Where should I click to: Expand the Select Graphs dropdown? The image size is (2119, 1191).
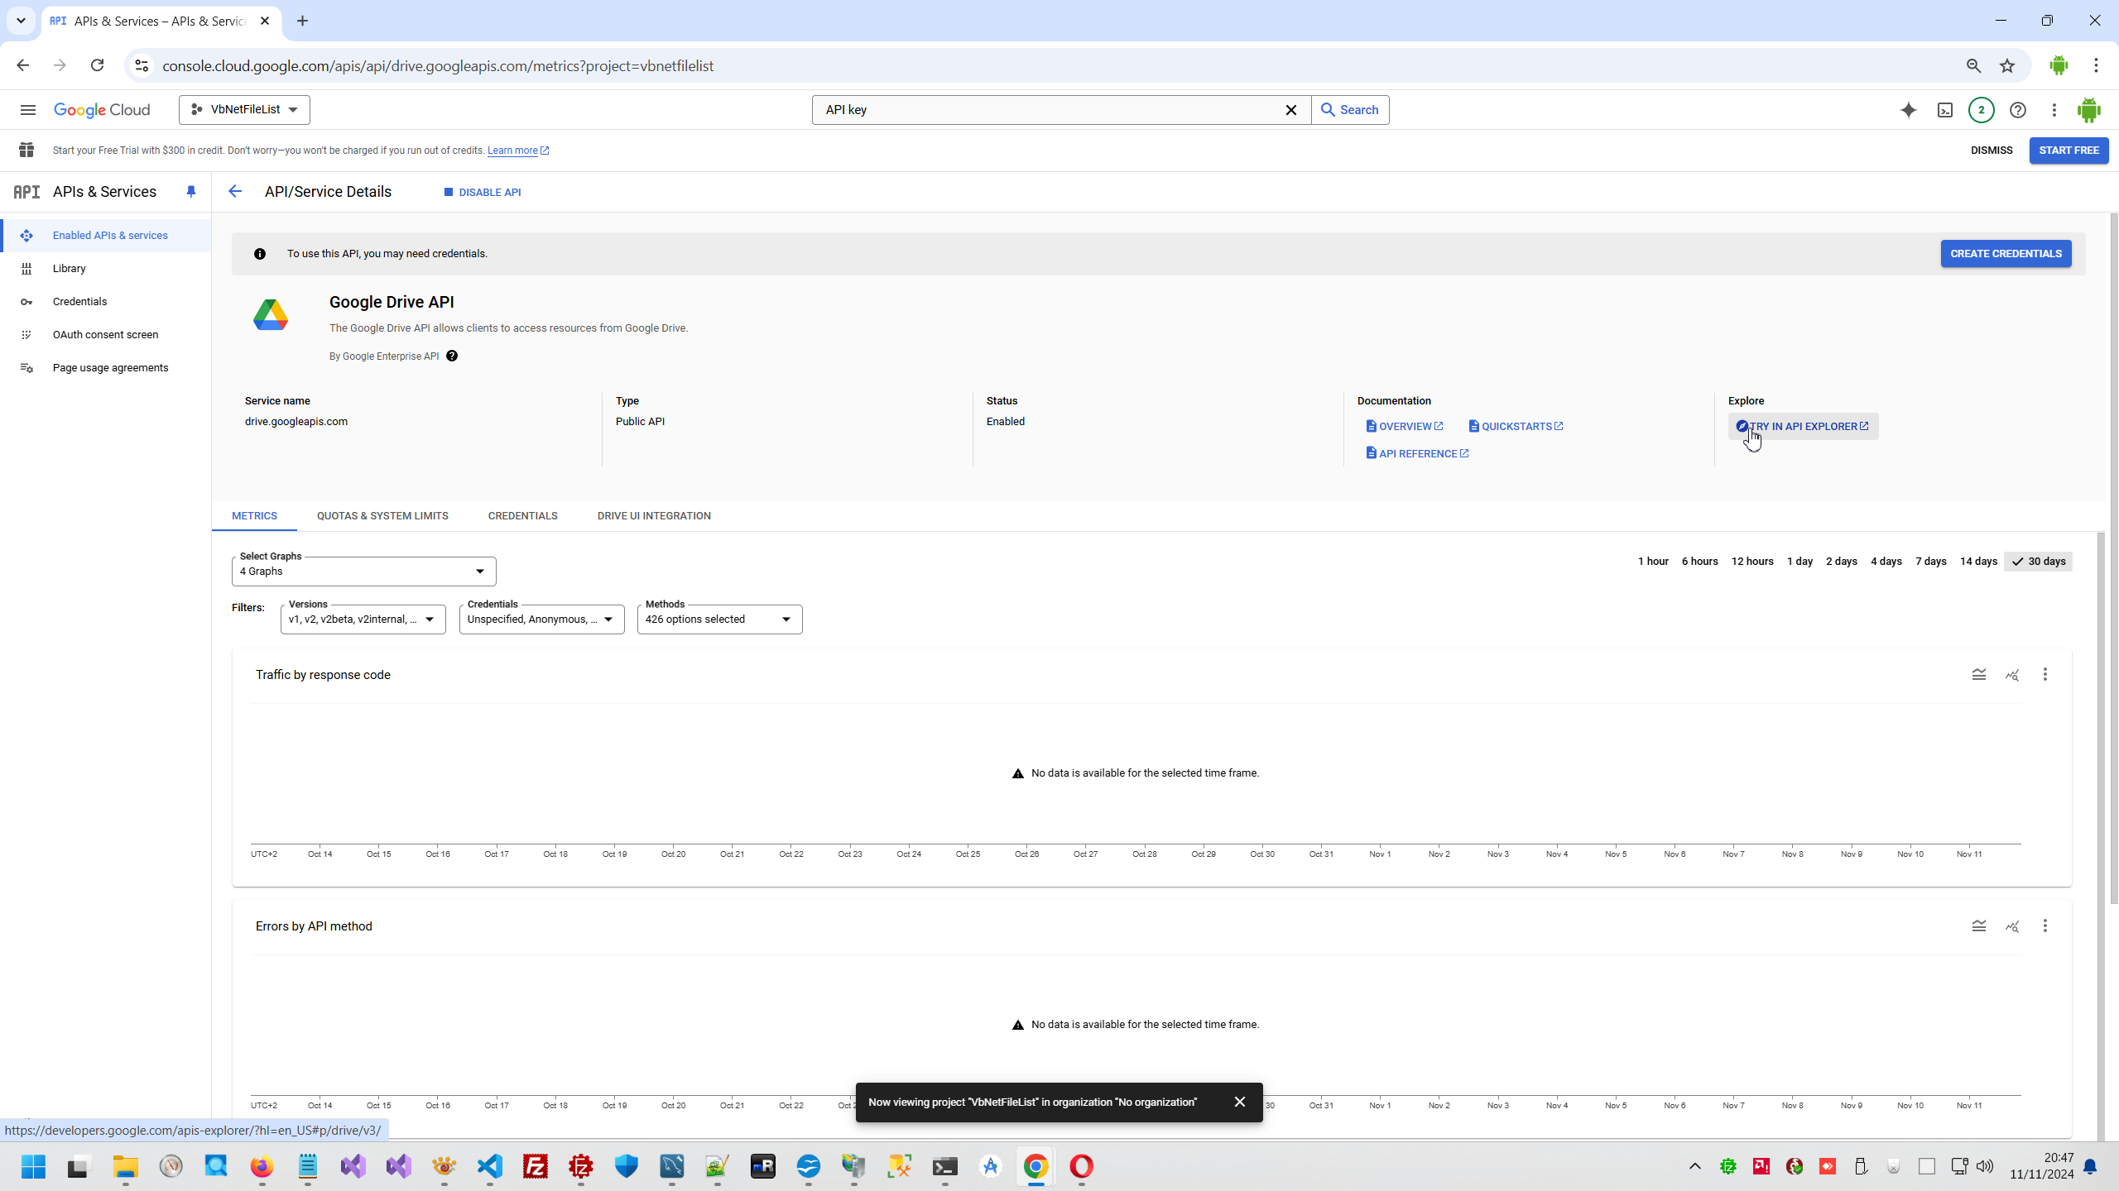click(363, 572)
